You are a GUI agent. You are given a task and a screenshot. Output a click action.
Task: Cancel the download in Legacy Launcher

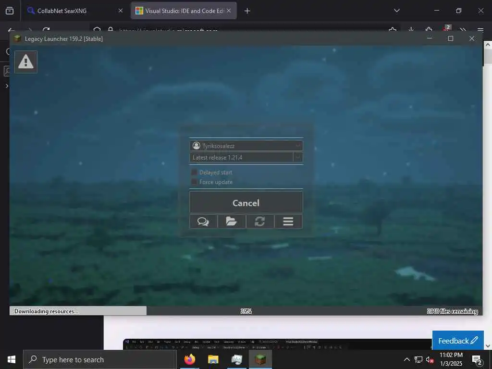click(246, 203)
